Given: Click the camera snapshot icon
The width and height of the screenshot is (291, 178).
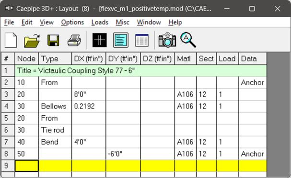Looking at the screenshot, I should point(167,40).
